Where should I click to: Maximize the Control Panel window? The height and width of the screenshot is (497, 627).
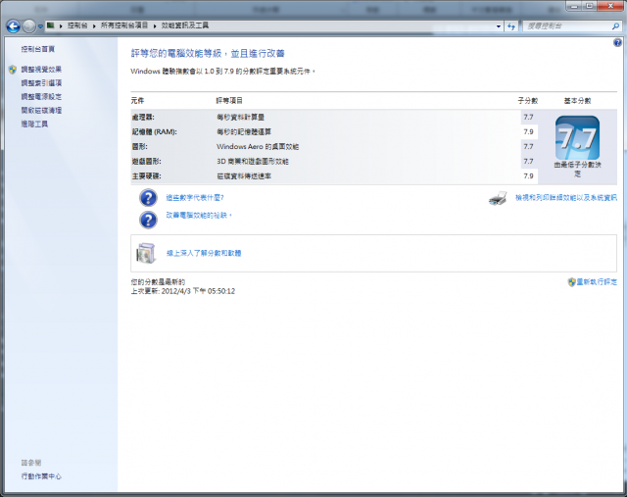590,6
